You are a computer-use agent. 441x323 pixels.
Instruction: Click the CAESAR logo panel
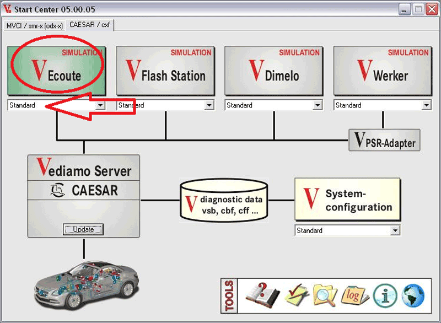click(84, 190)
